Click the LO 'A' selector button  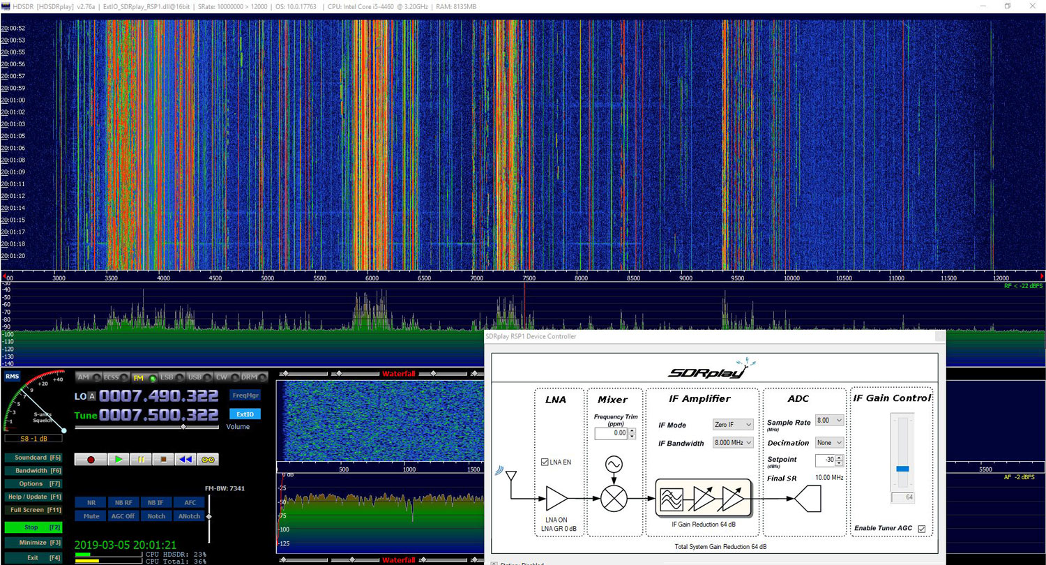(x=91, y=396)
